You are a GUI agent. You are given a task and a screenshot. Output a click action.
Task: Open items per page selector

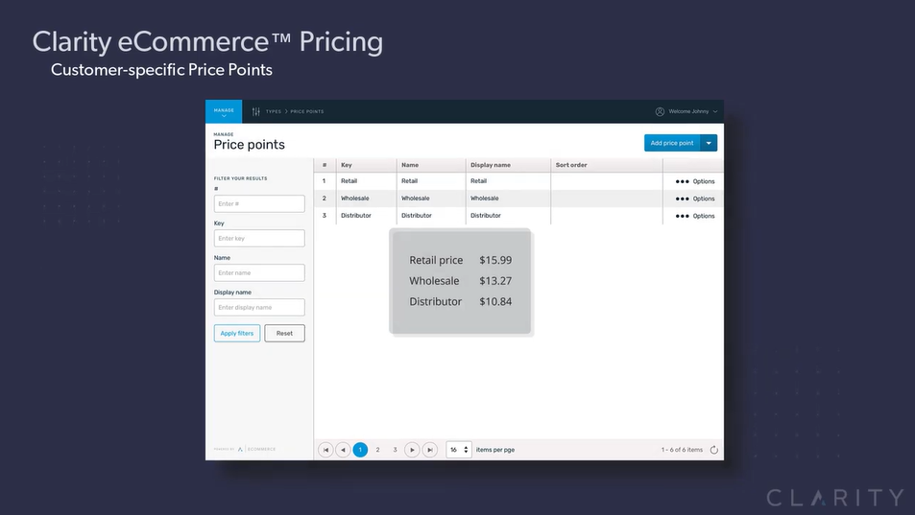click(459, 450)
